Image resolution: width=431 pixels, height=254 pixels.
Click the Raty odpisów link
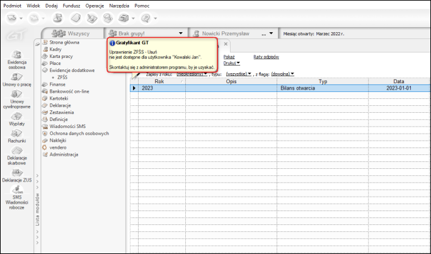point(266,57)
